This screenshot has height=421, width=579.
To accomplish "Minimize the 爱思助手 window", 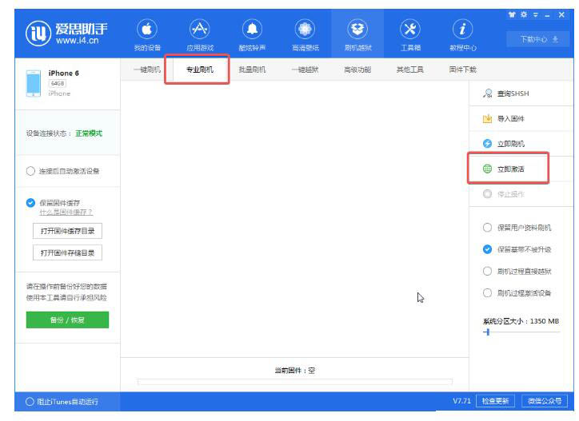I will point(547,15).
